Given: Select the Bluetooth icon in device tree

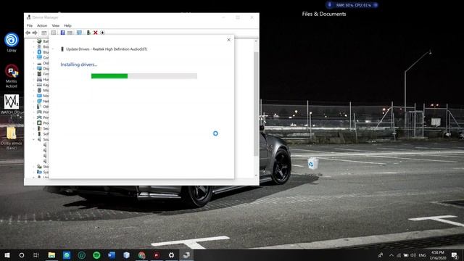Looking at the screenshot, I should point(39,52).
